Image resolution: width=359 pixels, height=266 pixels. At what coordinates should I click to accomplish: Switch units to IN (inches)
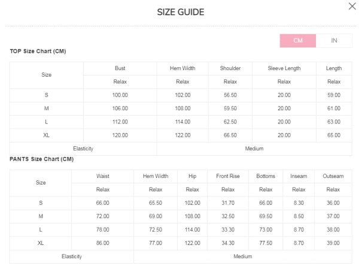[x=334, y=40]
